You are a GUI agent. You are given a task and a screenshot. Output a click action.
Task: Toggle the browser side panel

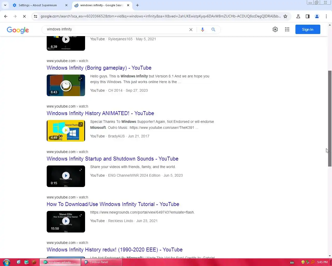[308, 16]
